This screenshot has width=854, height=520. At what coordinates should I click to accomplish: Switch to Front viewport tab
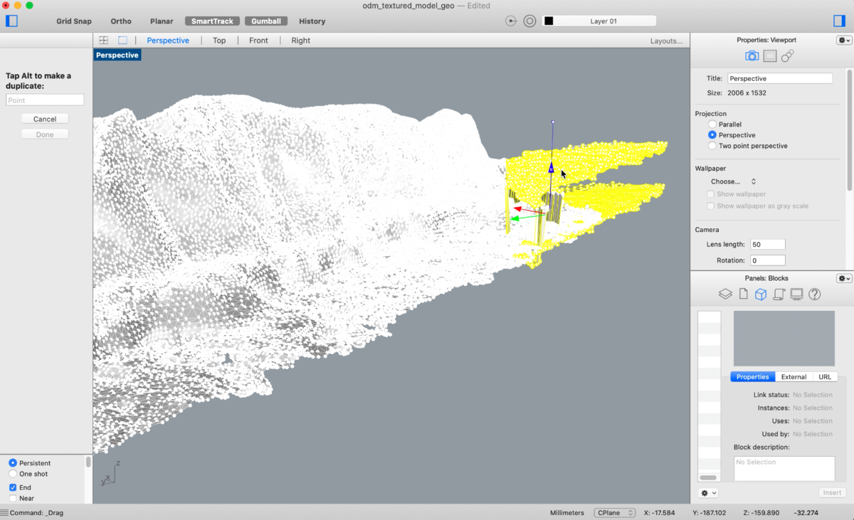(258, 41)
